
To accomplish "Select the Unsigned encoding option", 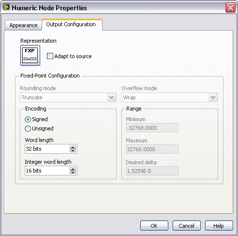I will (x=28, y=128).
